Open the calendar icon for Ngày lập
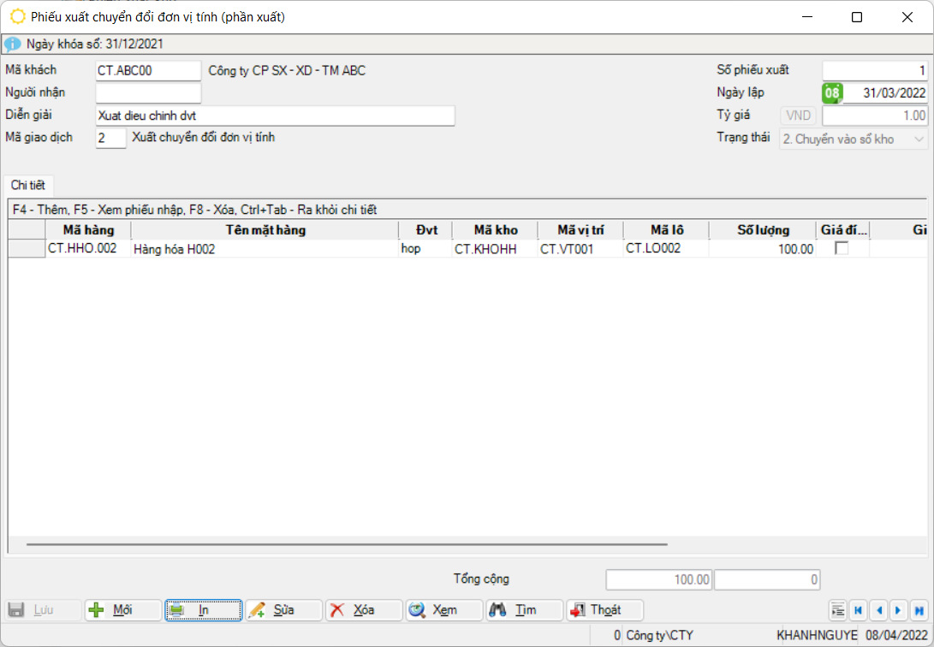934x647 pixels. click(832, 93)
